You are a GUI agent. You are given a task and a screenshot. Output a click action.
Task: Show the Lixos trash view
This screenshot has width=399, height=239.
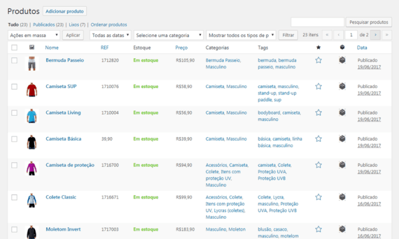[76, 25]
